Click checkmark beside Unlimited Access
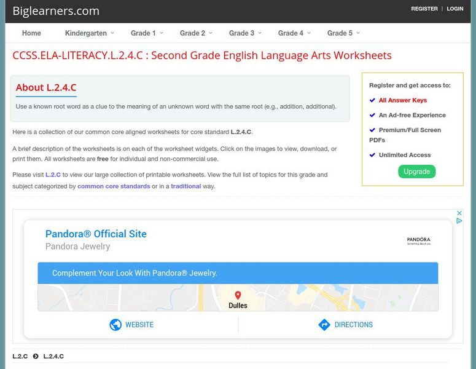The width and height of the screenshot is (476, 369). [372, 155]
